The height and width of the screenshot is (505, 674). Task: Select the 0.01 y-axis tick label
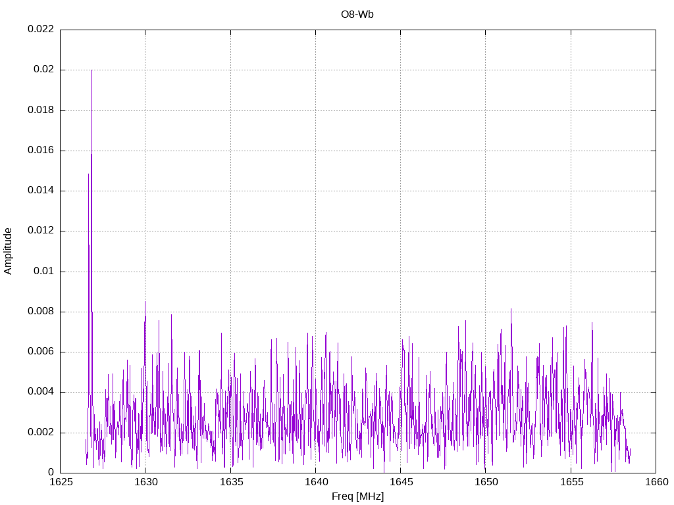pyautogui.click(x=43, y=271)
